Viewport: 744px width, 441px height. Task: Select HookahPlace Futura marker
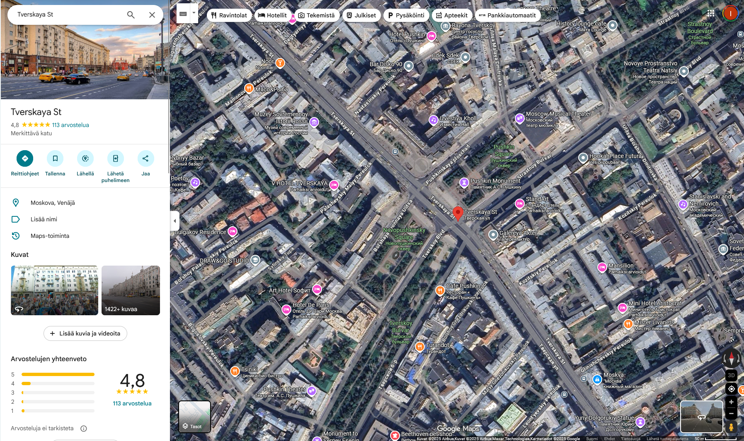pos(583,158)
